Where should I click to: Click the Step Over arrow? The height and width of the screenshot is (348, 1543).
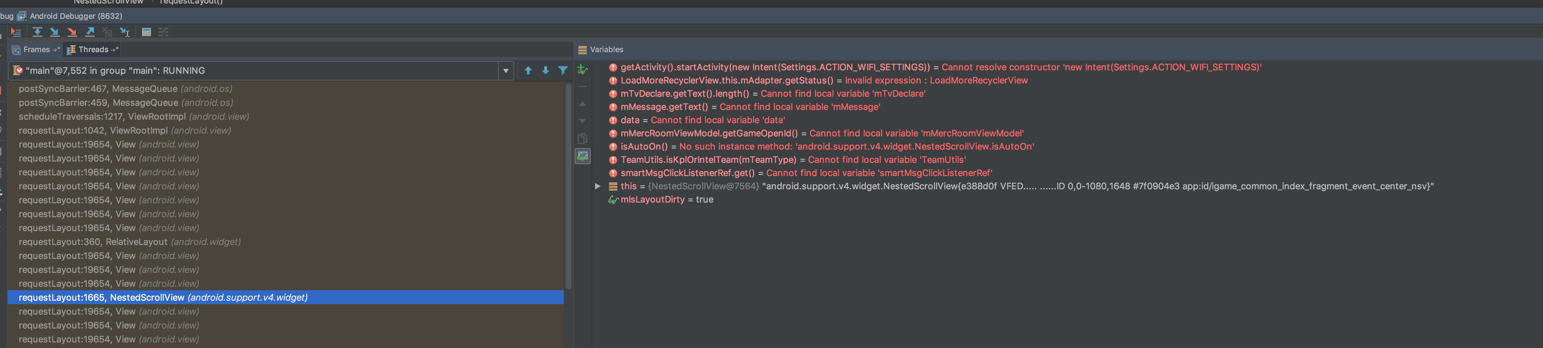coord(37,32)
